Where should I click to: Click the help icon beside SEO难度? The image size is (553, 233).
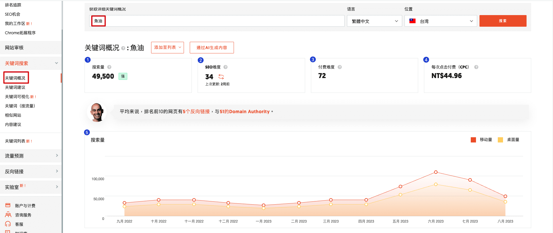tap(226, 67)
